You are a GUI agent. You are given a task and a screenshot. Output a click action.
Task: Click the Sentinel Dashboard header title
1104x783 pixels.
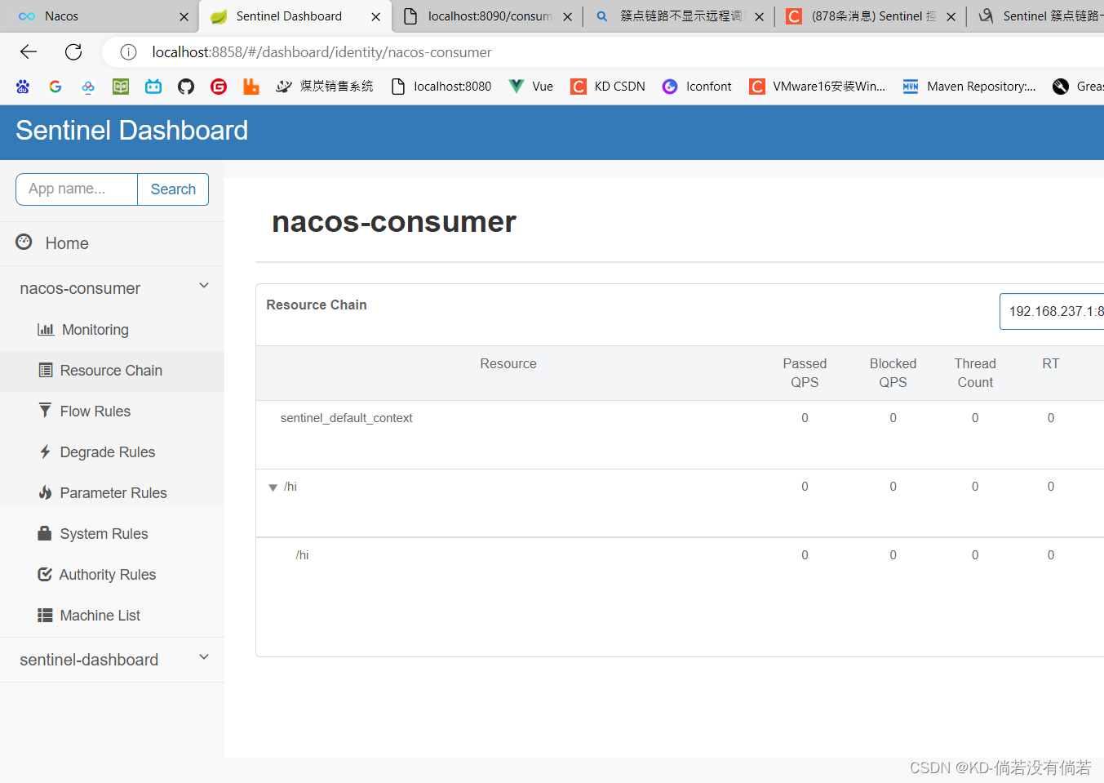pos(131,131)
